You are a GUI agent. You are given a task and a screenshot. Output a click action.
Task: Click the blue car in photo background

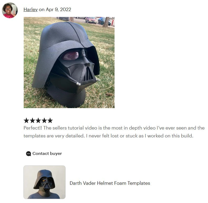click(104, 21)
